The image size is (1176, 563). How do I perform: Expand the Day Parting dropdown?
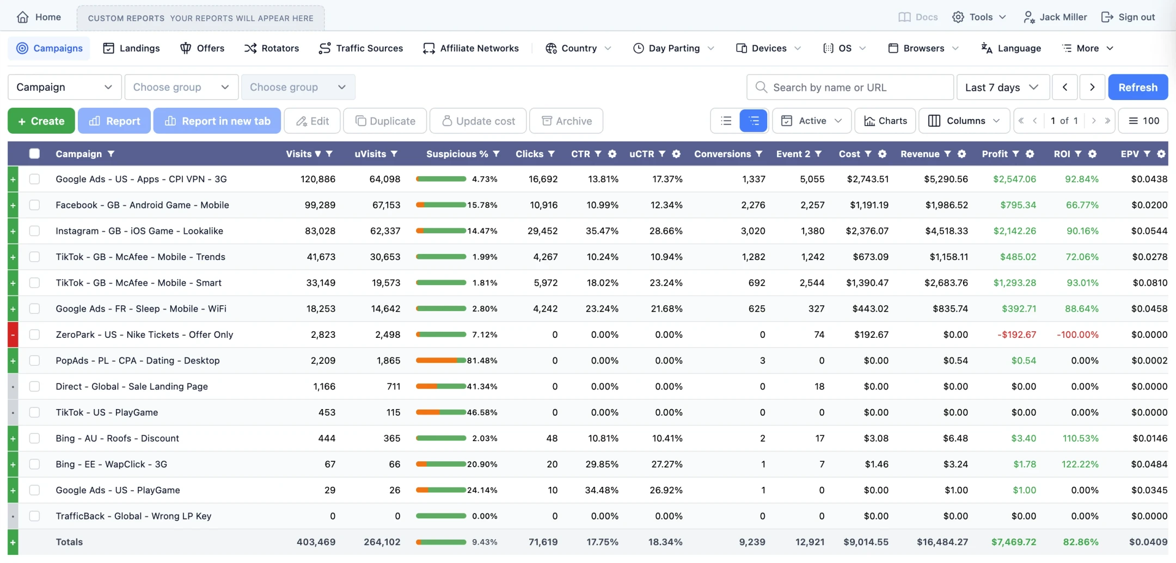pos(673,48)
